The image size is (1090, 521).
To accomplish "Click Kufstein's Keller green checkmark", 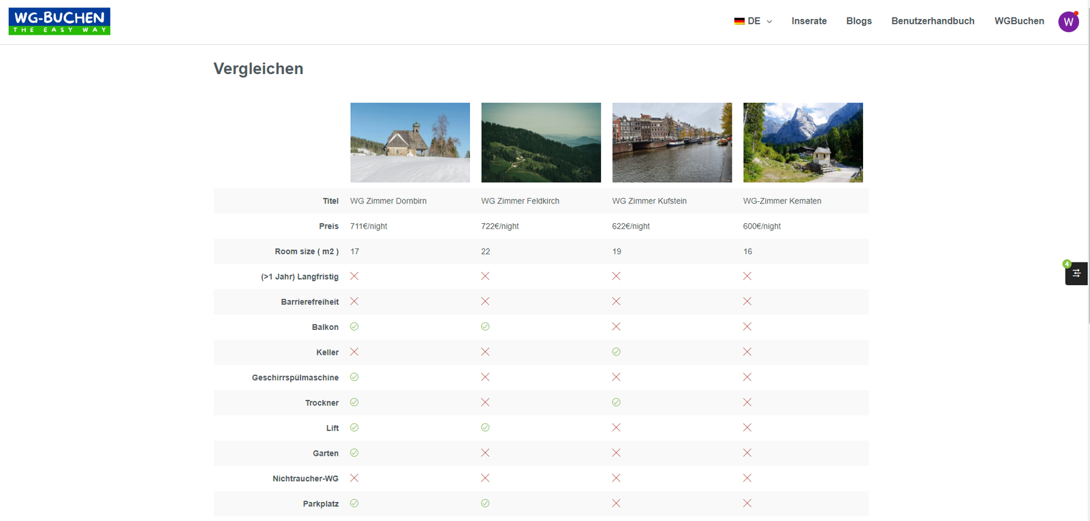I will [616, 352].
